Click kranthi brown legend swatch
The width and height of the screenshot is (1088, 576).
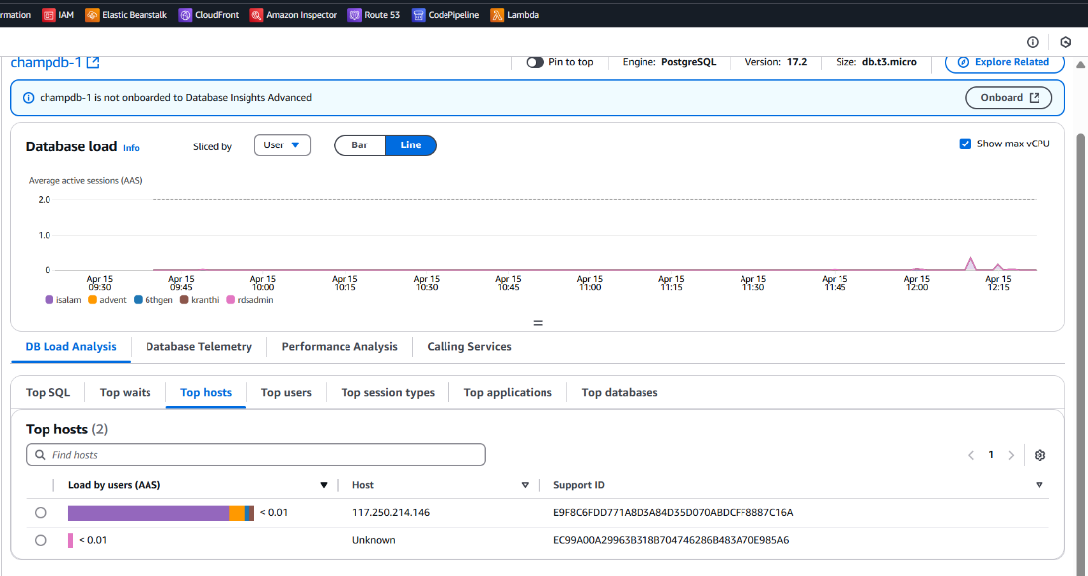[184, 300]
